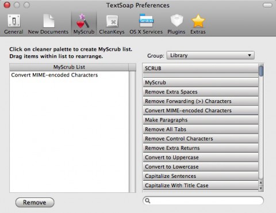
Task: Click the toolbar toggle pill button
Action: pos(267,5)
